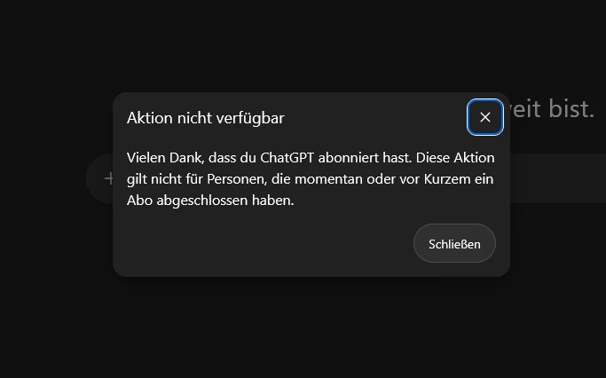Click the plus attachment icon behind dialog

point(108,178)
